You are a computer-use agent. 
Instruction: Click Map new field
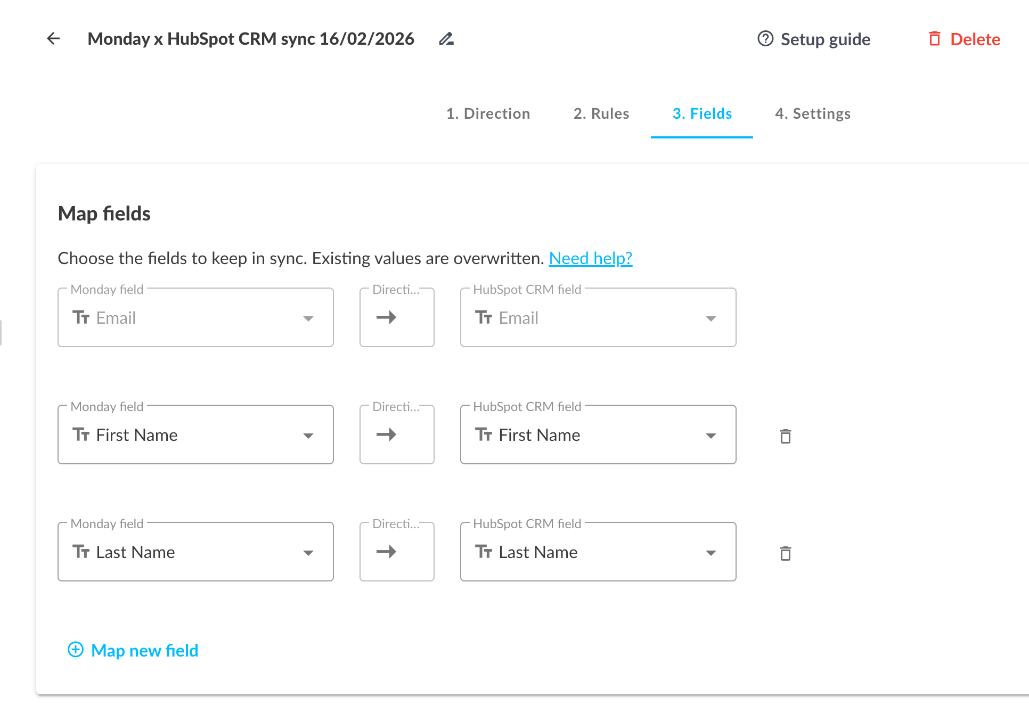[x=144, y=650]
